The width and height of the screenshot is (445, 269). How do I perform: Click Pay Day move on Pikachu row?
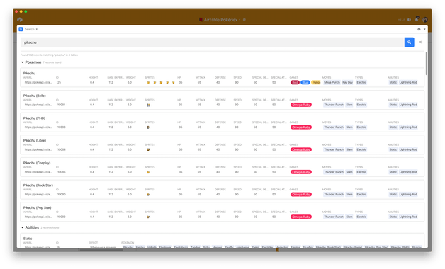coord(347,83)
